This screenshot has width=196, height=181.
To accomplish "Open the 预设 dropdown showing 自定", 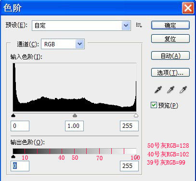I will [x=81, y=26].
